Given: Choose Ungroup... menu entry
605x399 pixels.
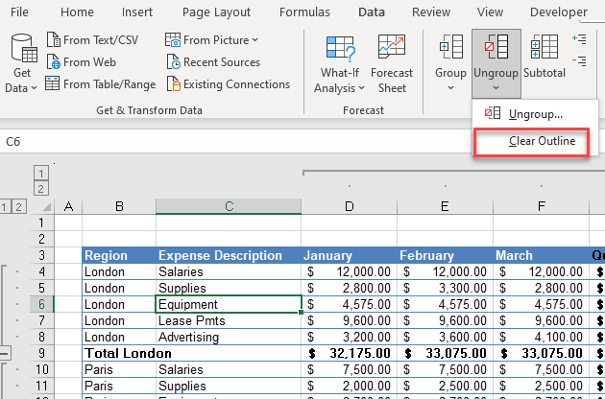Looking at the screenshot, I should (x=535, y=114).
